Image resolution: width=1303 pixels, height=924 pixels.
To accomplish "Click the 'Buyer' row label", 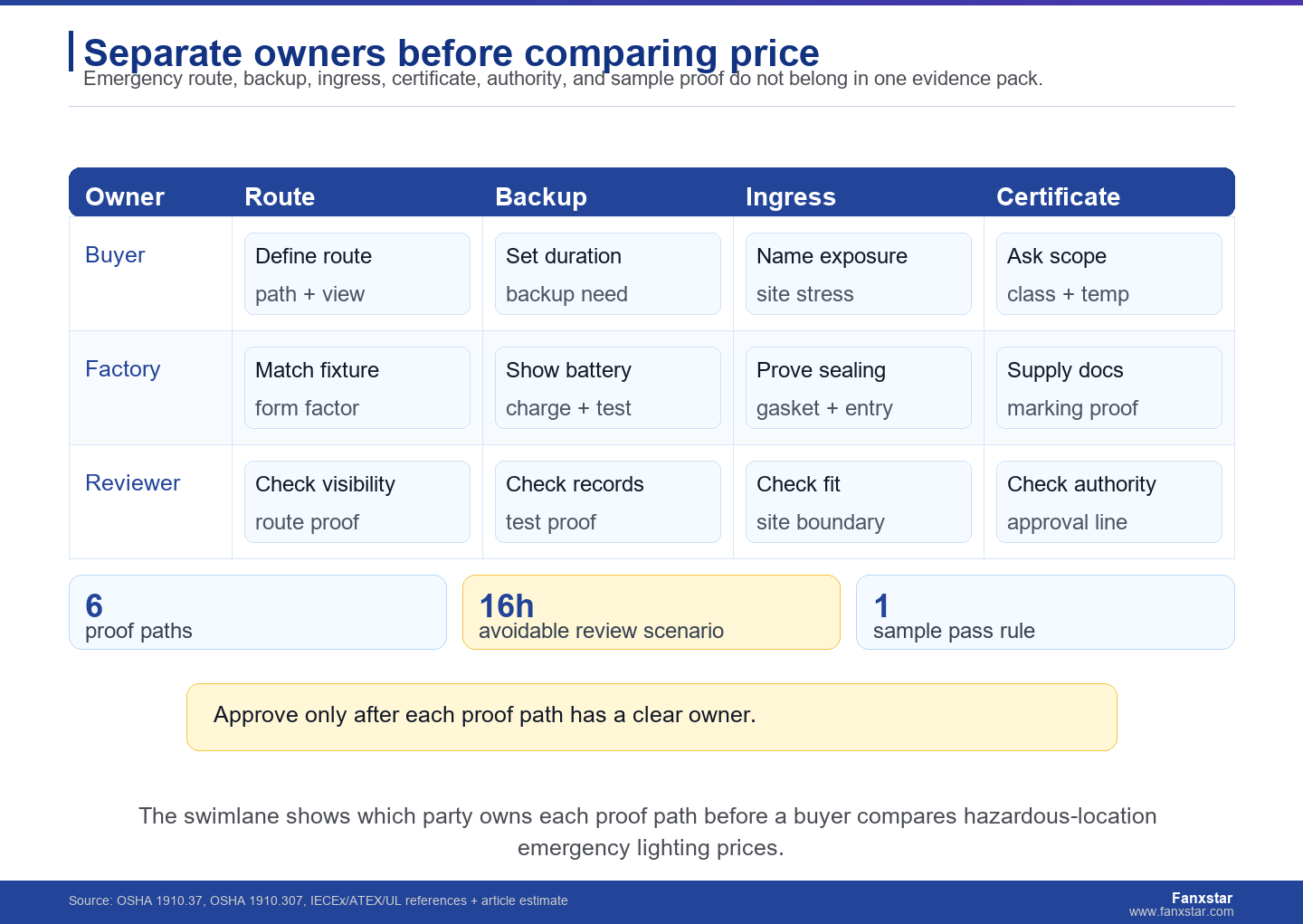I will tap(115, 255).
